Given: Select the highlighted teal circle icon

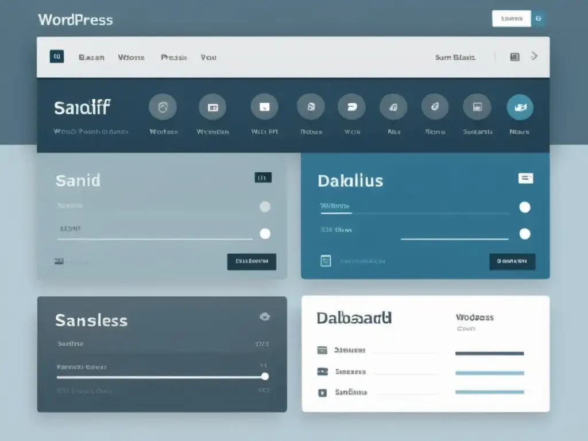Looking at the screenshot, I should [520, 107].
